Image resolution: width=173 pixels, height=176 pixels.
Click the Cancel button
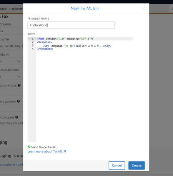tap(117, 166)
